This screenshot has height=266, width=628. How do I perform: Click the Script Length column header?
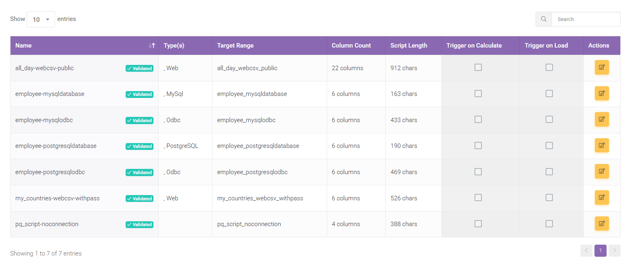click(409, 46)
